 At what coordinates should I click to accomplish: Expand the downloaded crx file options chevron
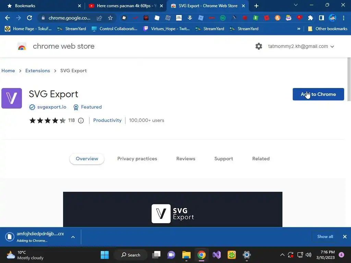pyautogui.click(x=73, y=237)
